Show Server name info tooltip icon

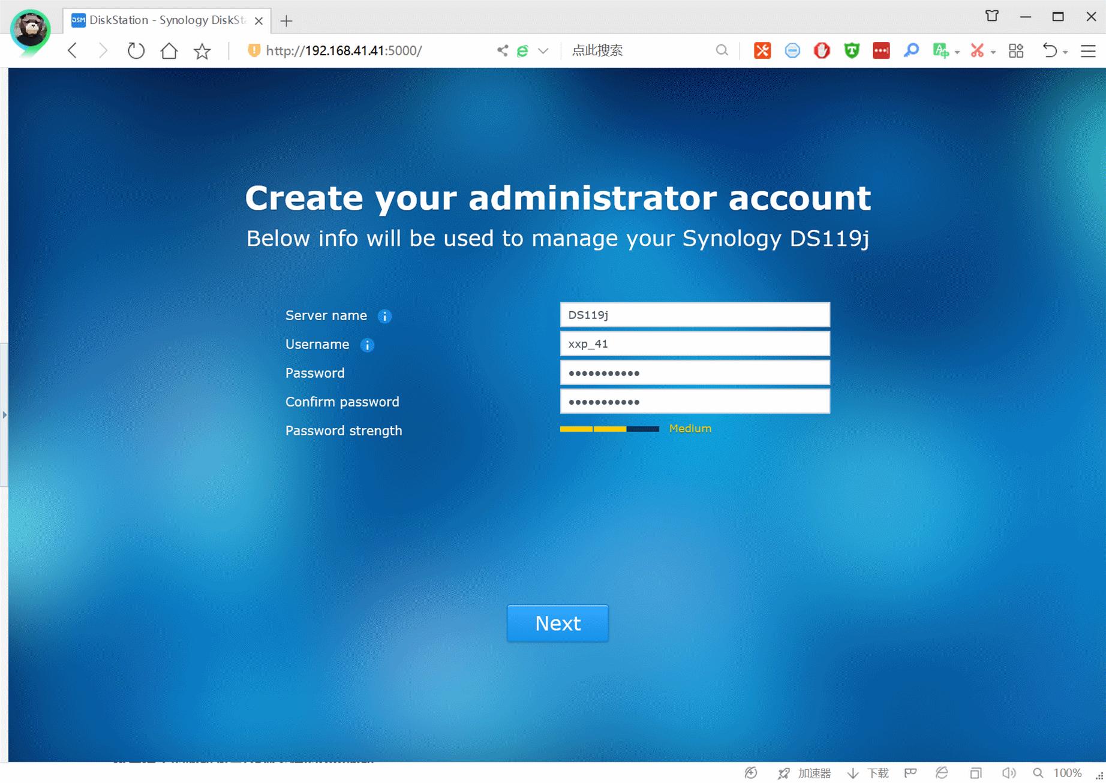(x=385, y=316)
